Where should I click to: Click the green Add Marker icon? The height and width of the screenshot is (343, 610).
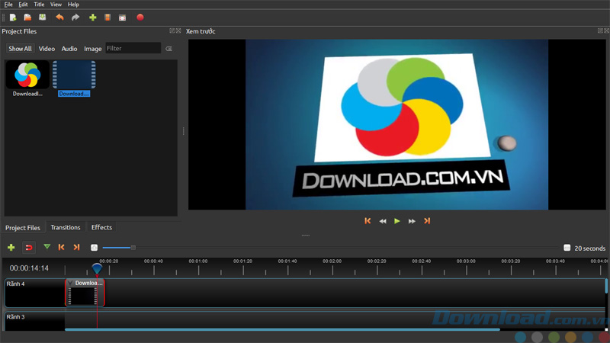(47, 247)
